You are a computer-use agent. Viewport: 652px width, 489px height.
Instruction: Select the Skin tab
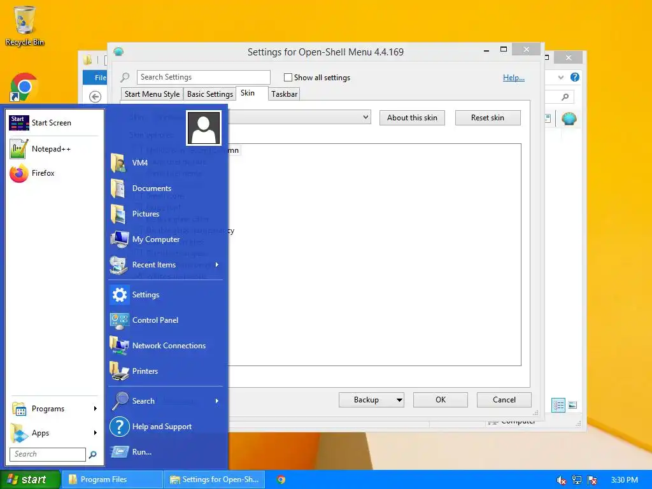[248, 93]
